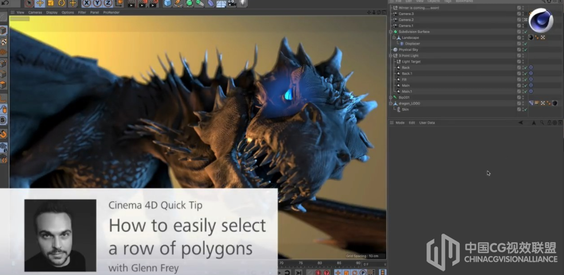Click the Floor environment icon
Viewport: 564px width, 275px height.
(x=221, y=3)
